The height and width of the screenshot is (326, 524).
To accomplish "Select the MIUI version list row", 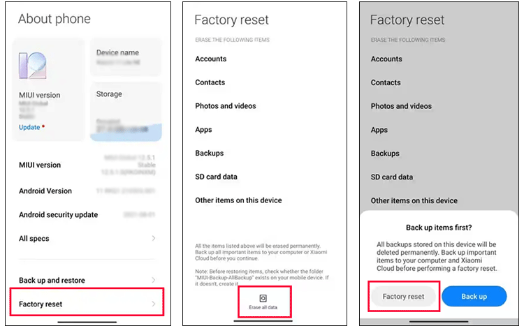I will pyautogui.click(x=87, y=165).
